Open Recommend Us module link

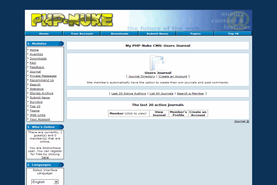click(x=42, y=80)
